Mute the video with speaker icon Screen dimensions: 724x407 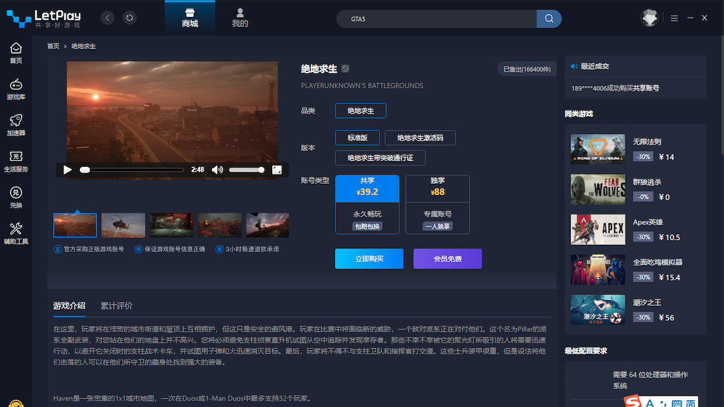(x=217, y=170)
